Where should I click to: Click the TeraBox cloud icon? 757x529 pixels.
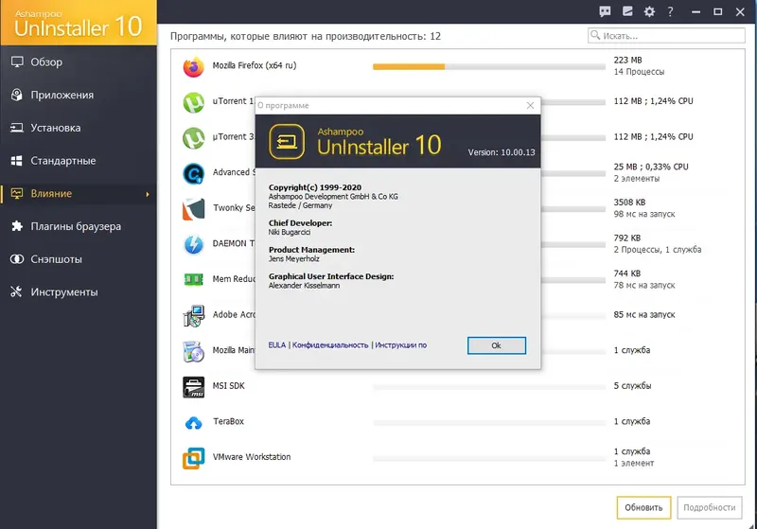(194, 423)
